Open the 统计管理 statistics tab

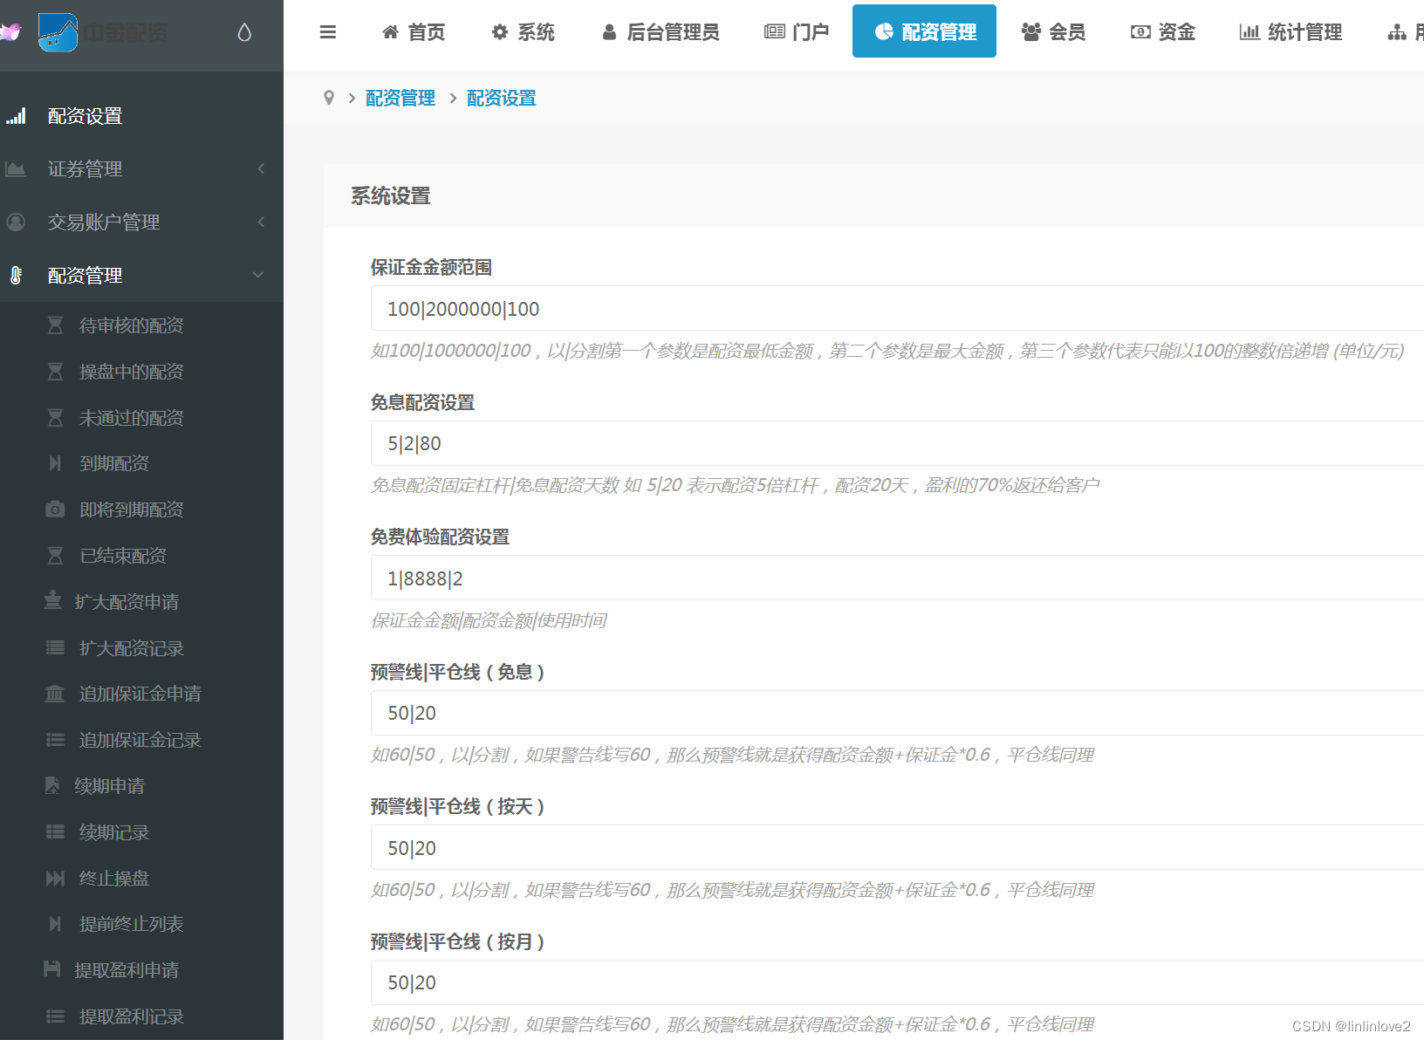coord(1290,32)
